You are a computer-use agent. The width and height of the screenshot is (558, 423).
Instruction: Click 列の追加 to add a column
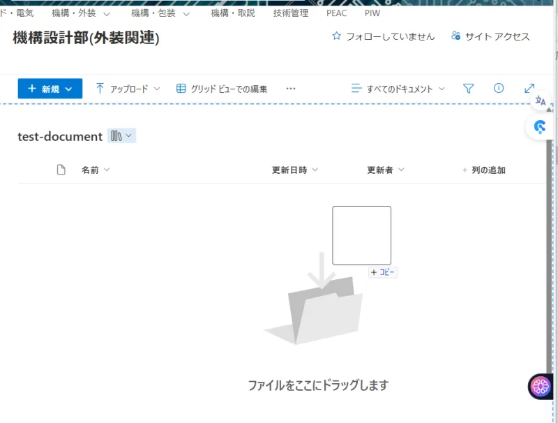coord(484,170)
